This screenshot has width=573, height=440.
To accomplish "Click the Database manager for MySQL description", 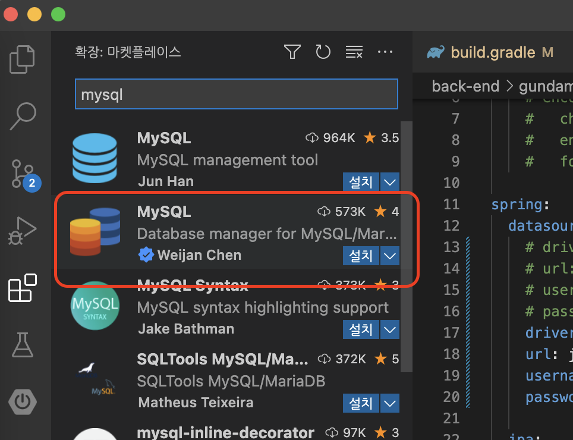I will pos(267,234).
